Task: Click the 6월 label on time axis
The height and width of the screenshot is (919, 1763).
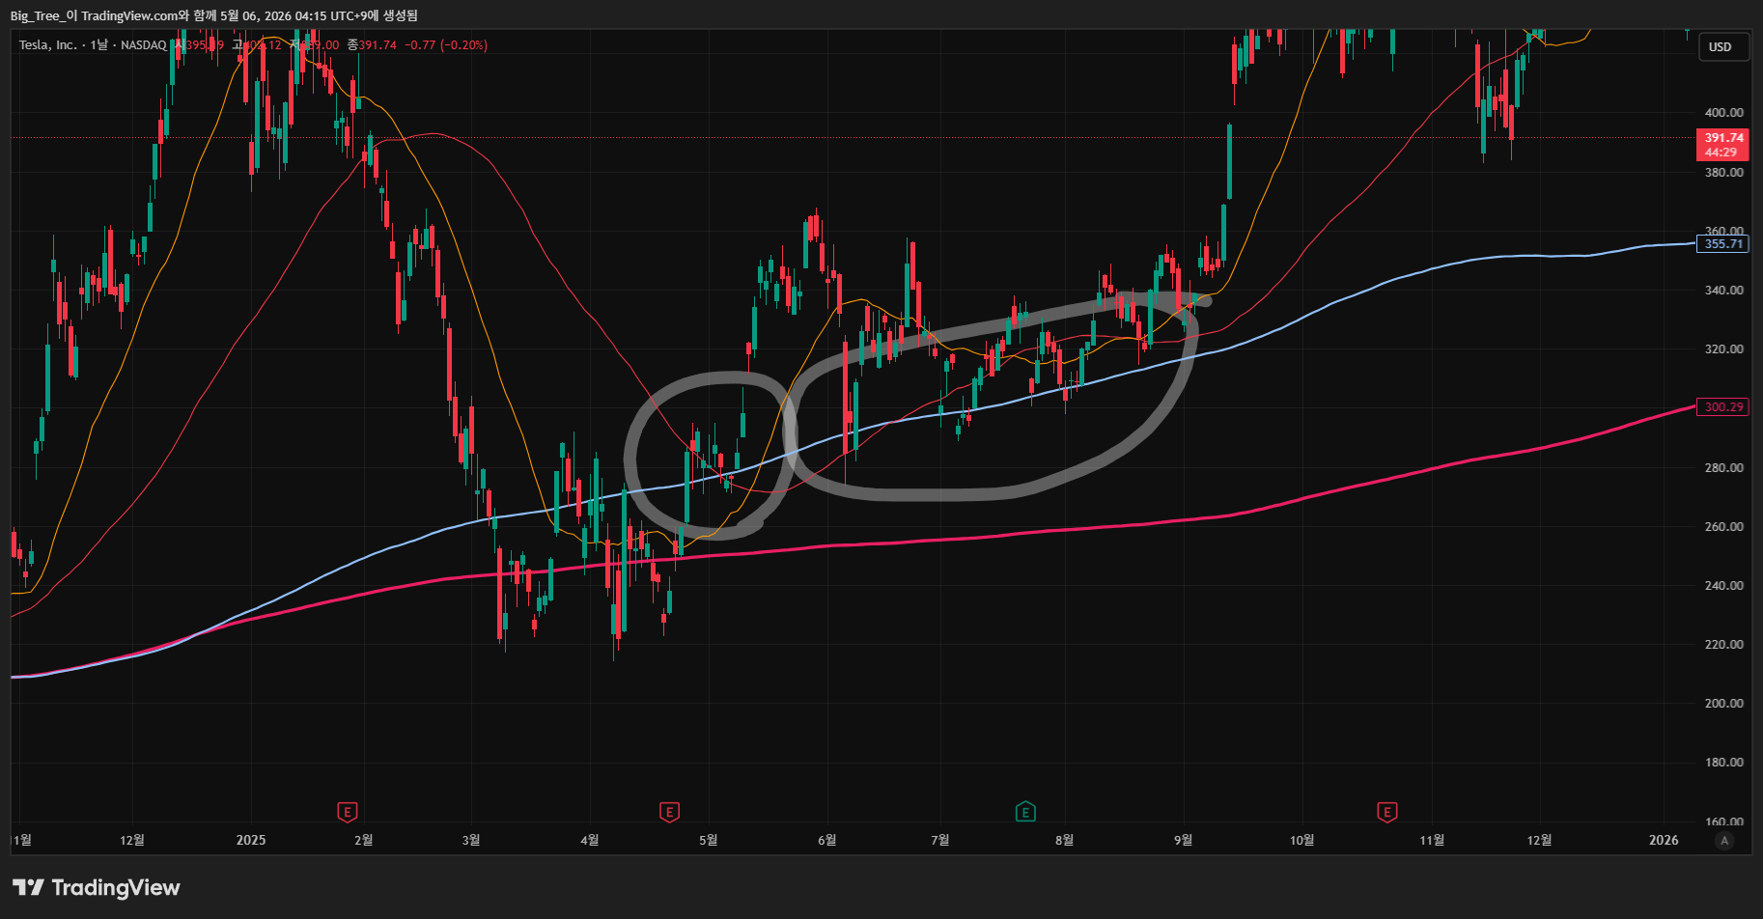Action: coord(827,840)
